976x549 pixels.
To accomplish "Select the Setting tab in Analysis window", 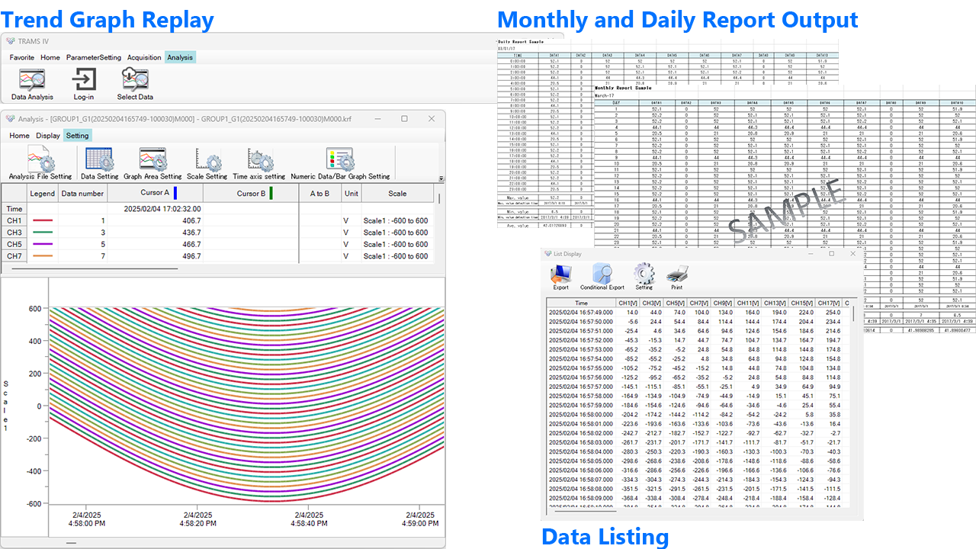I will pyautogui.click(x=77, y=136).
